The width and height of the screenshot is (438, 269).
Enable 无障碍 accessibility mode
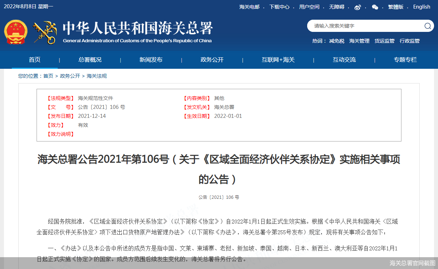337,7
